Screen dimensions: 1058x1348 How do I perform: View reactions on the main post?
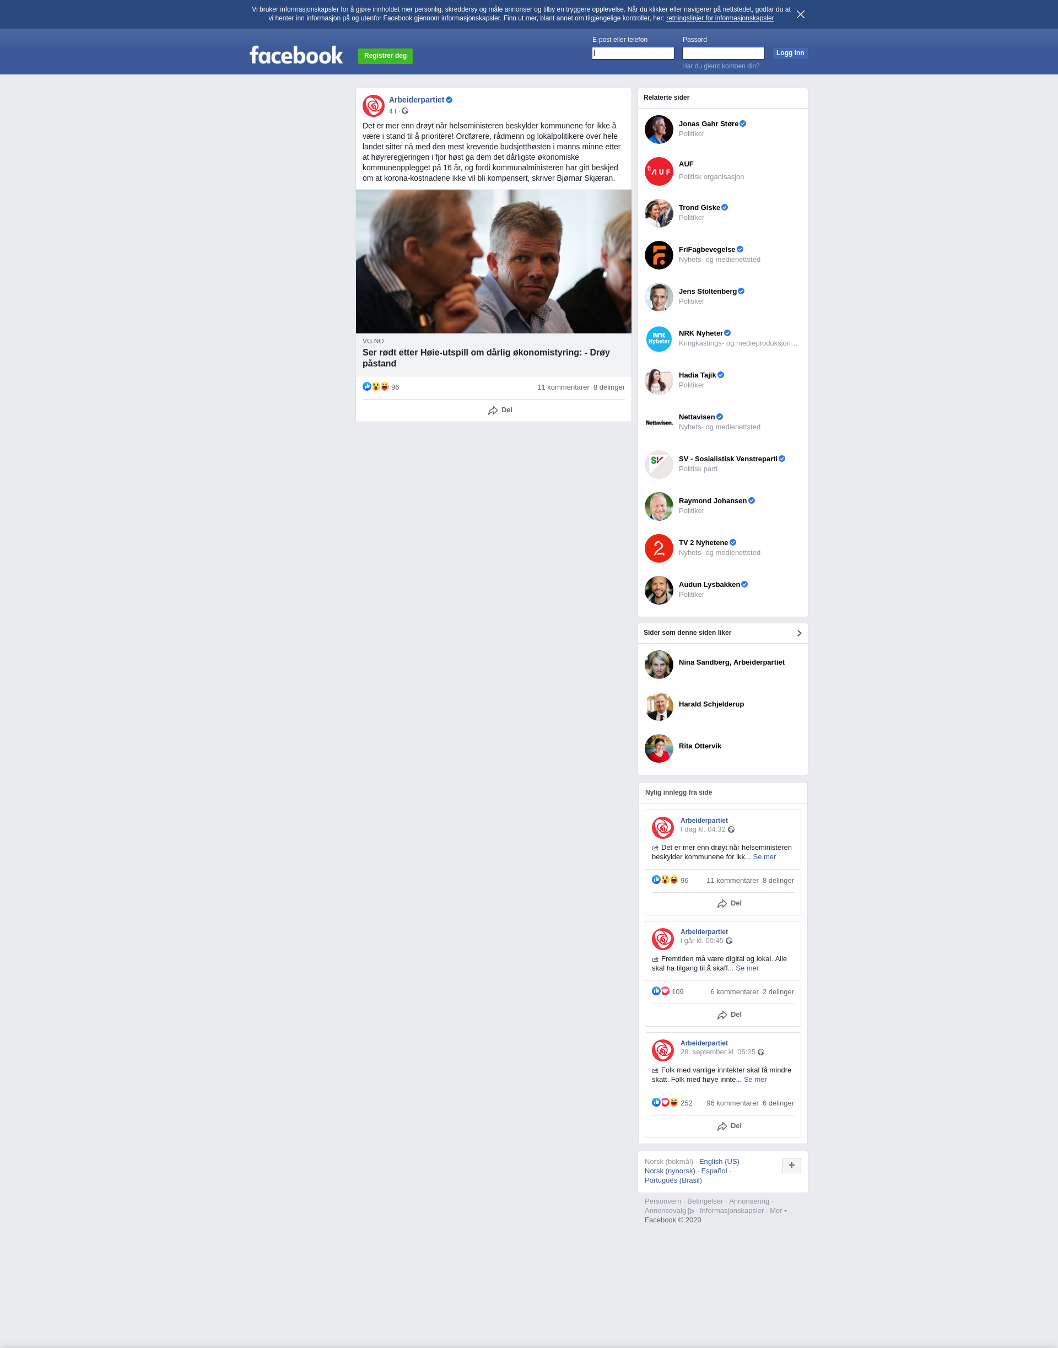tap(381, 386)
